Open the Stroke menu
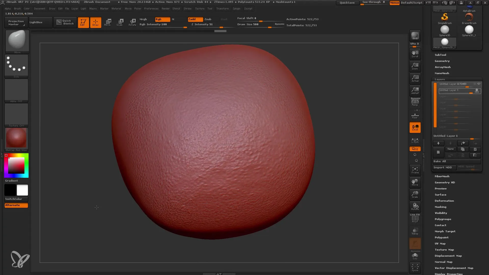The height and width of the screenshot is (275, 489). tap(188, 8)
